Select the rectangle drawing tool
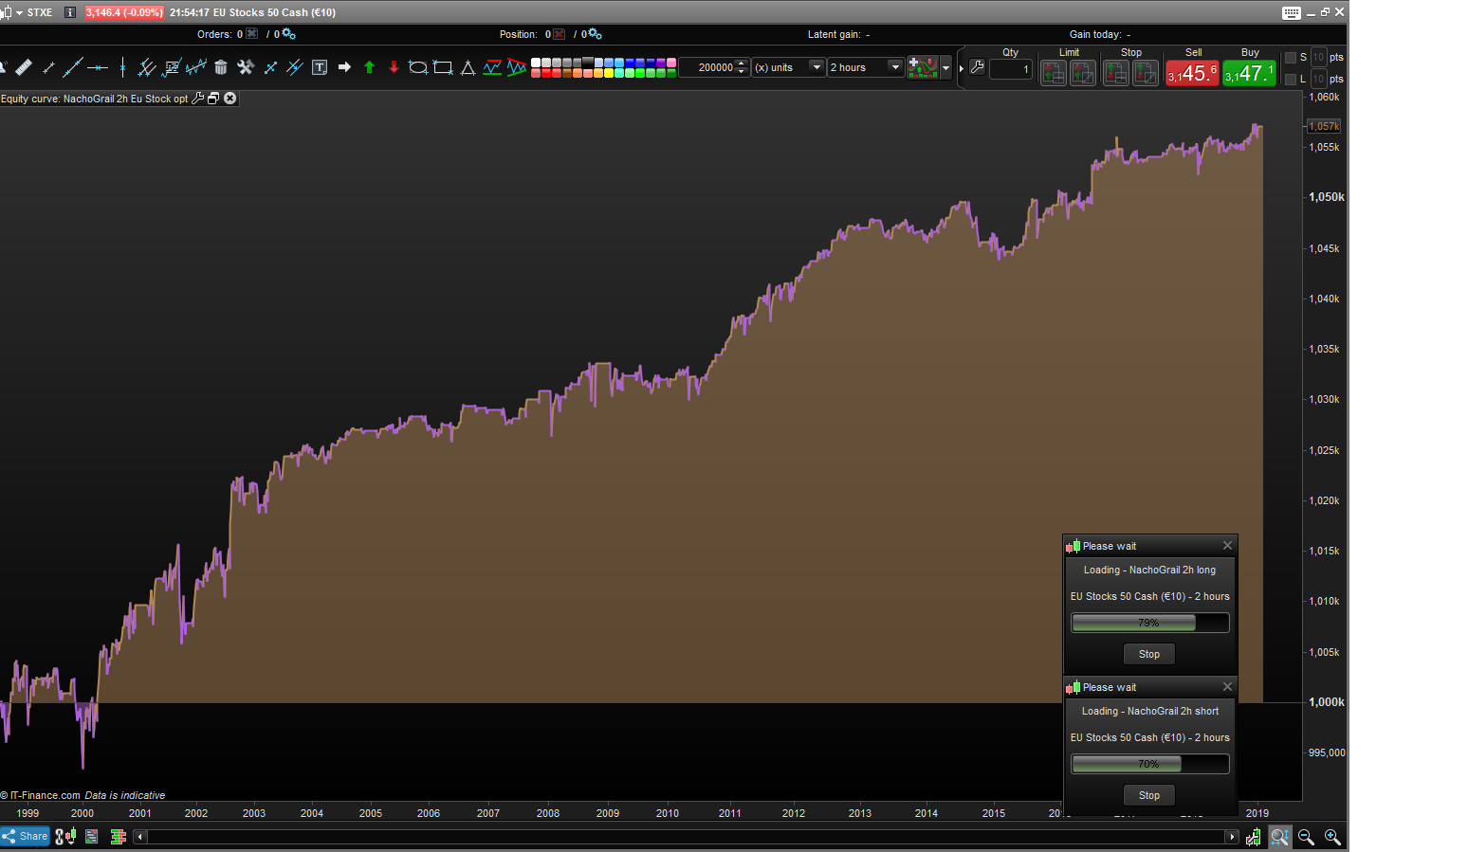 443,67
